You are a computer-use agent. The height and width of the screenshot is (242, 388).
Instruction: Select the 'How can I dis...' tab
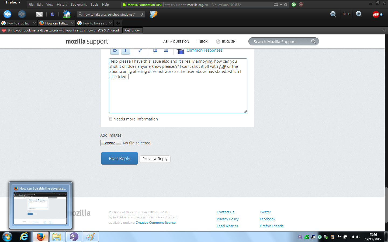point(57,23)
